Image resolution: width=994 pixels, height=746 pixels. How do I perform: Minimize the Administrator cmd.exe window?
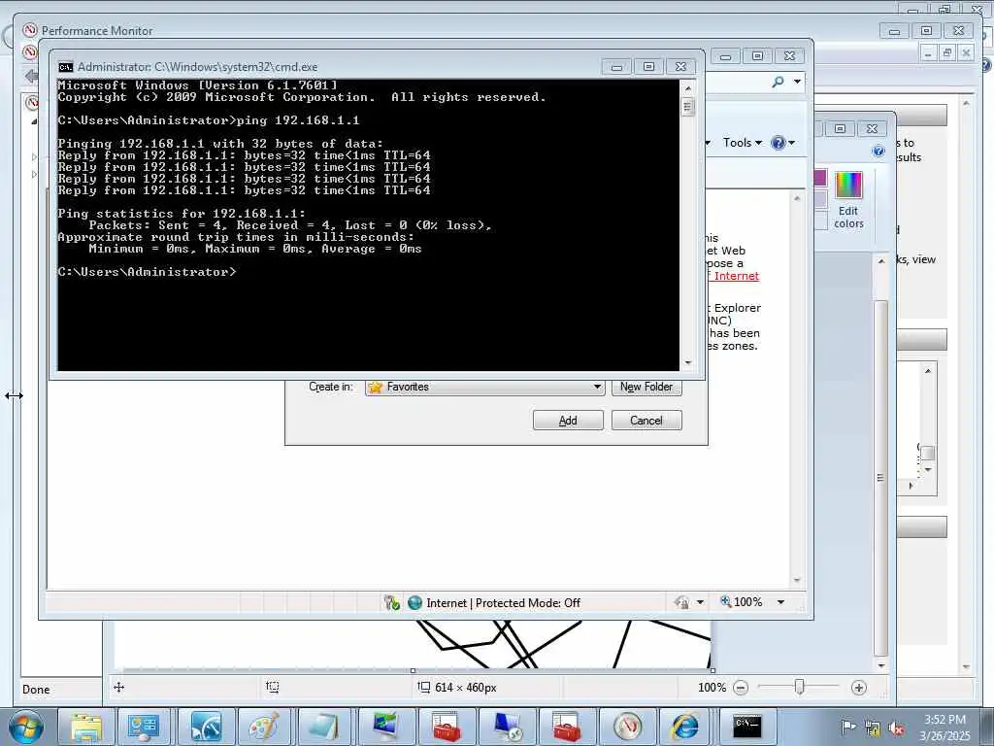(x=616, y=66)
